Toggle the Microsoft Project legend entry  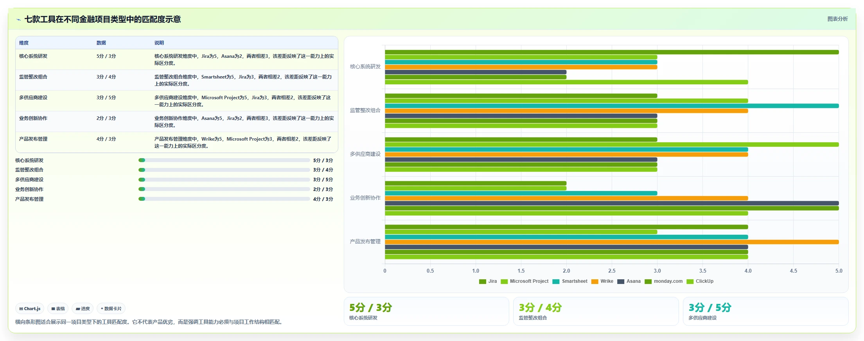pyautogui.click(x=525, y=281)
